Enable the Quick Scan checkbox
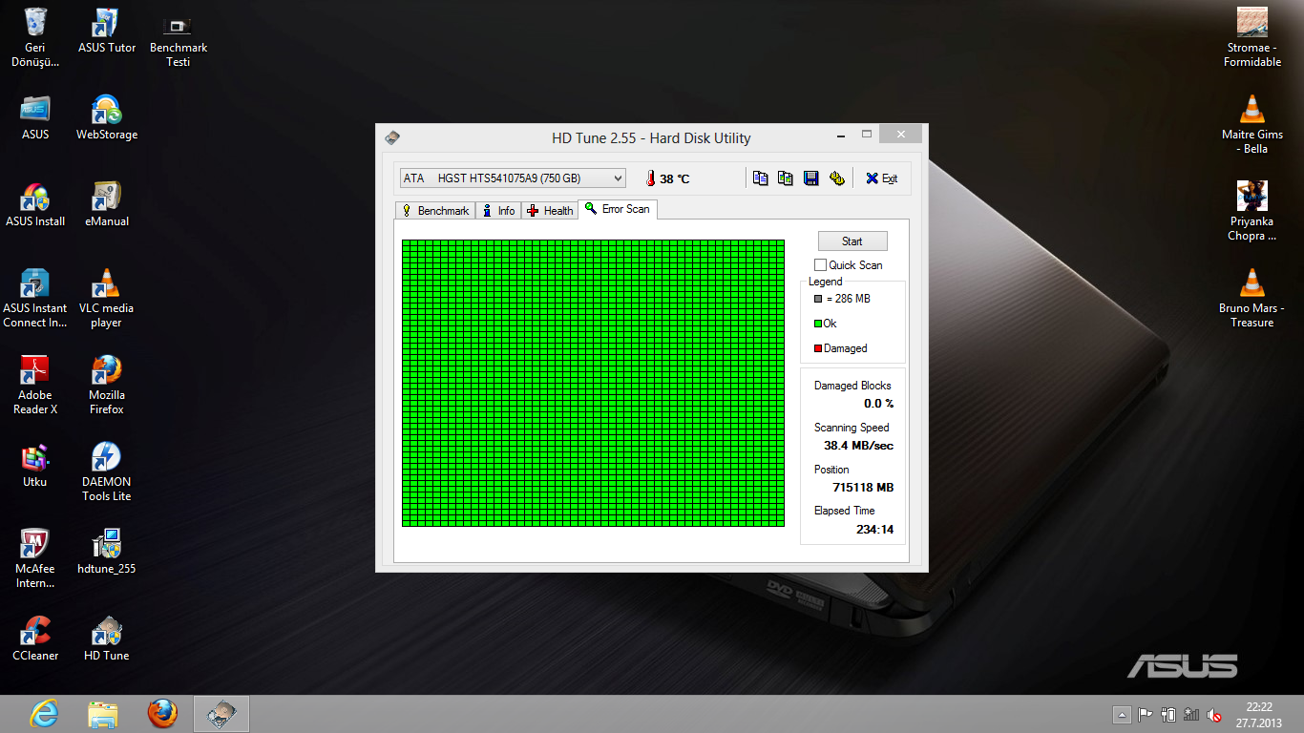 pos(820,265)
